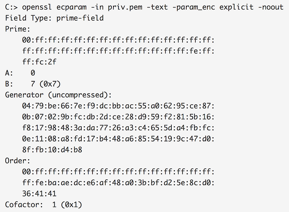Click the 'Order:' label
The width and height of the screenshot is (289, 212).
[x=17, y=161]
